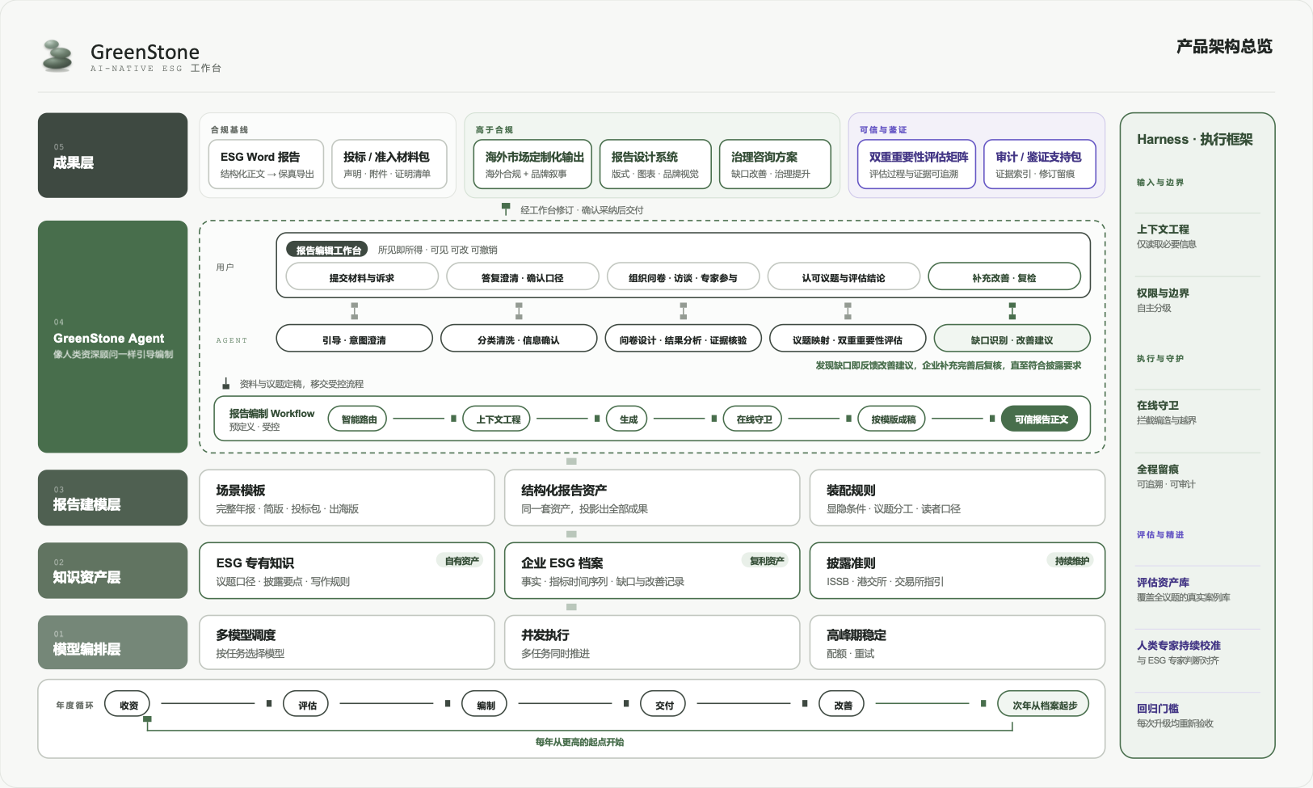Click the GreenStone stacked stones logo
Screen dimensions: 1313x788
click(x=57, y=56)
